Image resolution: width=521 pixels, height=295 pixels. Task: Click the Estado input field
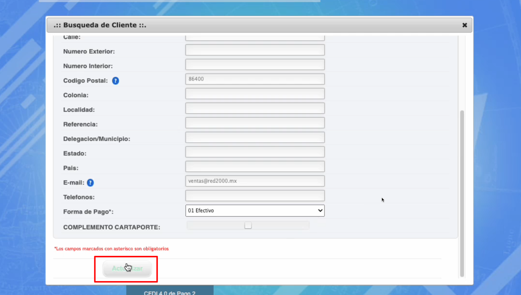click(x=255, y=152)
